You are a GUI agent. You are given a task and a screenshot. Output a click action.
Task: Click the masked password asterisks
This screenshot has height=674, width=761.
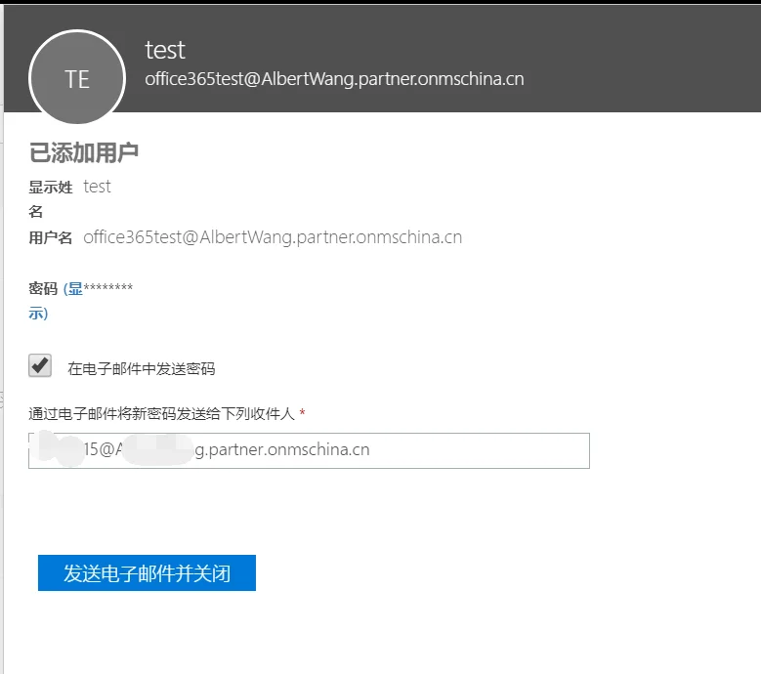(x=108, y=287)
